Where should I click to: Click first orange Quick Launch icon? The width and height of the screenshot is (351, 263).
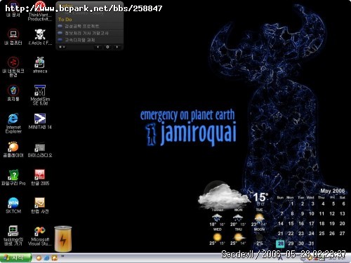(39, 258)
